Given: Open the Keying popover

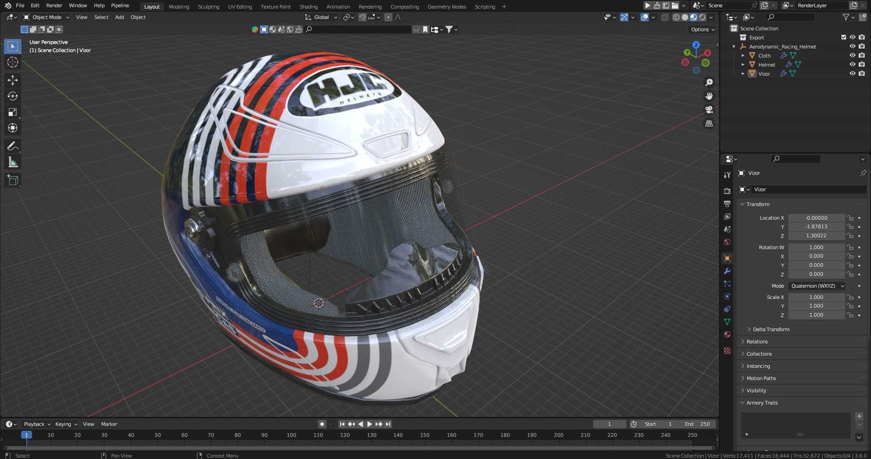Looking at the screenshot, I should point(66,424).
